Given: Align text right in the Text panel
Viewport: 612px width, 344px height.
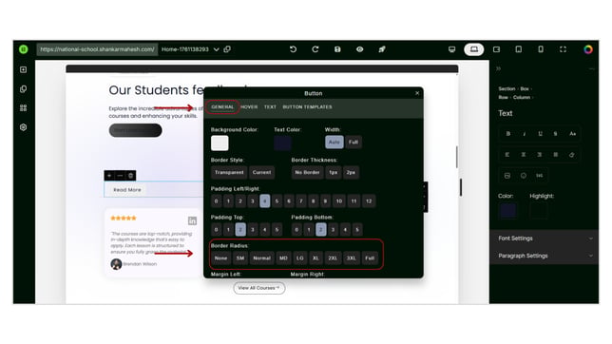Looking at the screenshot, I should pos(540,155).
